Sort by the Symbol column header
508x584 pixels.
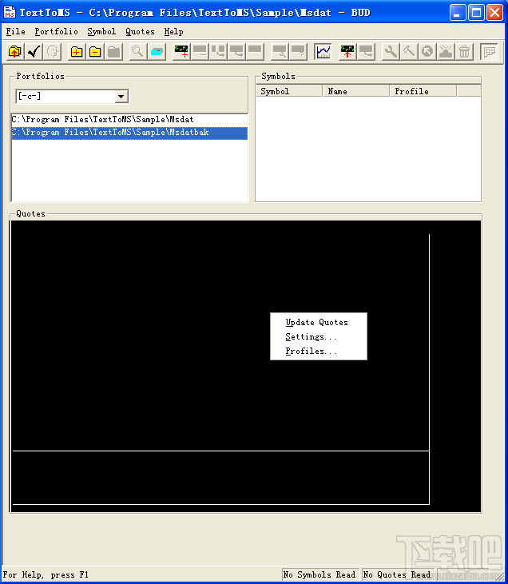289,91
